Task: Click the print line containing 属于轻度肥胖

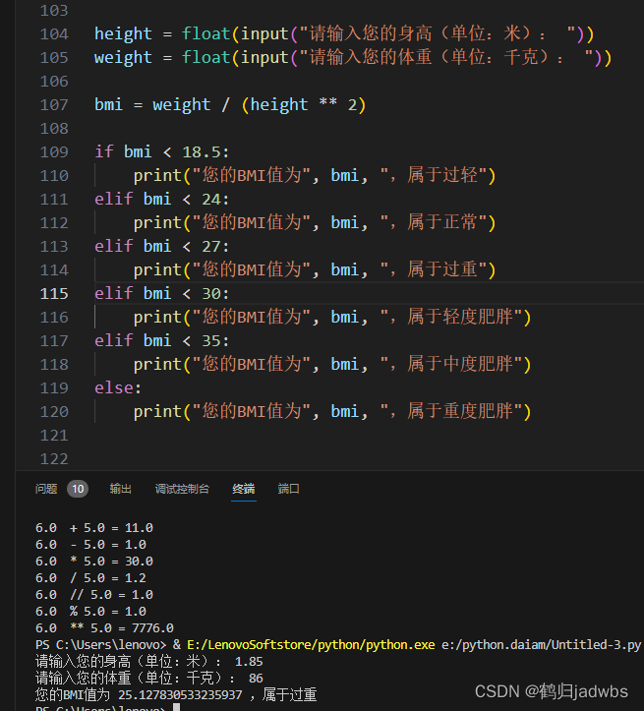Action: [332, 318]
